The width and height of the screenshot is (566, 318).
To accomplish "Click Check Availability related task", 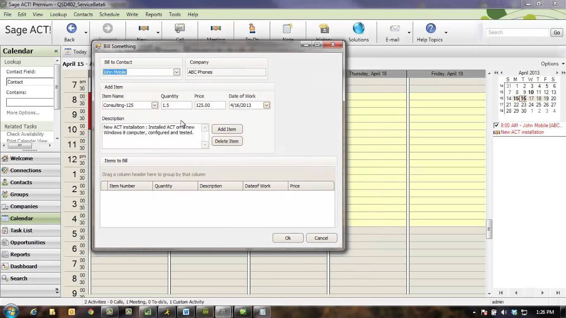I will click(25, 134).
